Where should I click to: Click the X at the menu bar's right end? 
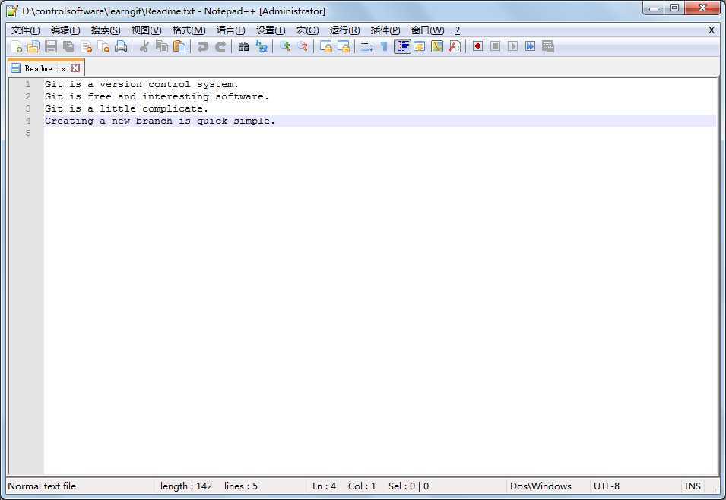[712, 30]
